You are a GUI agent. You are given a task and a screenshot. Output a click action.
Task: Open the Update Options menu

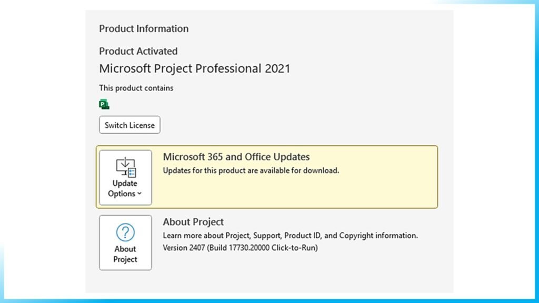pyautogui.click(x=124, y=177)
